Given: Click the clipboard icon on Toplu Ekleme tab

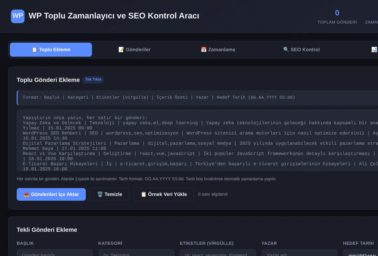Looking at the screenshot, I should pyautogui.click(x=35, y=50).
